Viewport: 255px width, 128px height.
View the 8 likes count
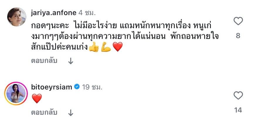point(238,36)
